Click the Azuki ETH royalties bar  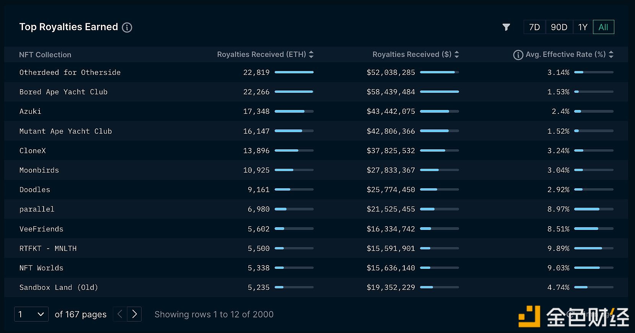point(294,112)
